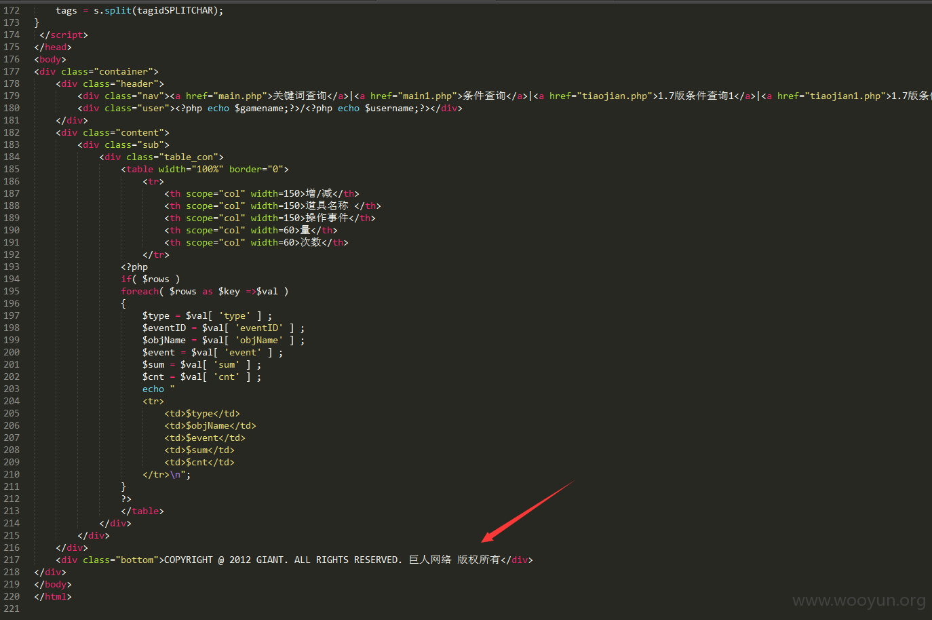932x620 pixels.
Task: Click line number 172 in the gutter
Action: click(x=12, y=10)
